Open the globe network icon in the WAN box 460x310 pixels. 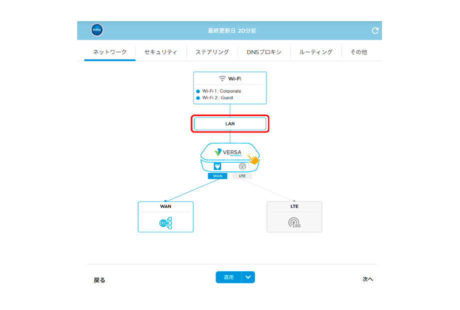pos(165,223)
